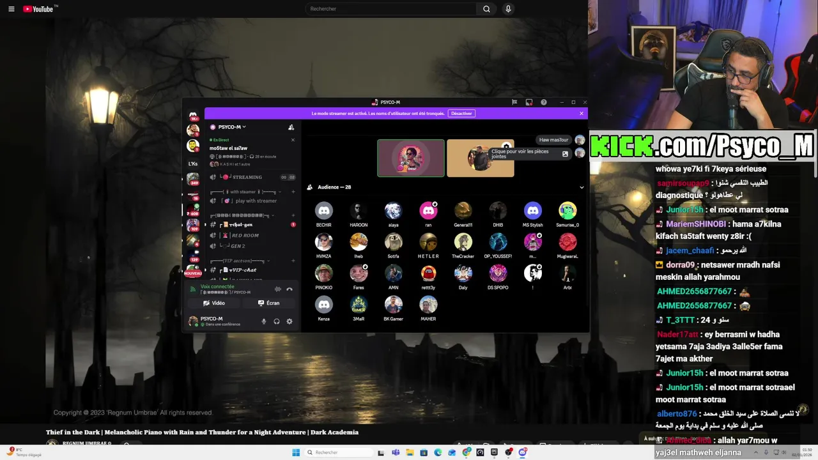This screenshot has width=818, height=460.
Task: Click the NOUVEAU unread mentions badge
Action: point(193,273)
